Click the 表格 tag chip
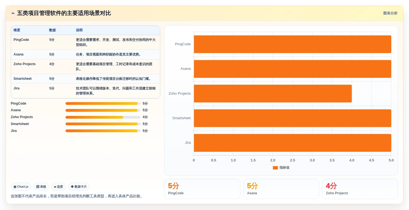Viewport: 409px width, 210px height. (41, 187)
